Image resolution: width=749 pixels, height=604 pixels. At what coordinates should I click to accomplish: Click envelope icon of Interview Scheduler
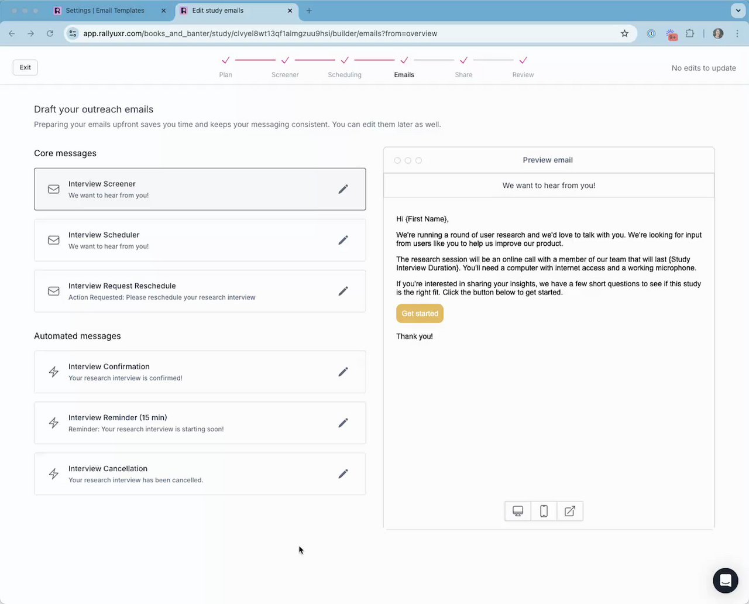(x=54, y=240)
